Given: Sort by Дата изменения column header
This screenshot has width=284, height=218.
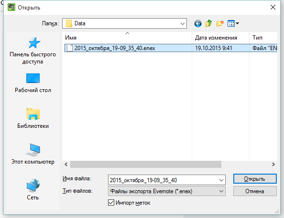Looking at the screenshot, I should click(x=220, y=38).
